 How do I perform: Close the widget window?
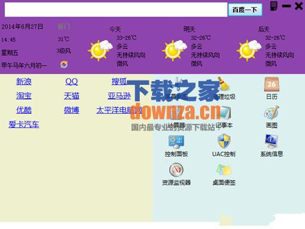[x=299, y=6]
